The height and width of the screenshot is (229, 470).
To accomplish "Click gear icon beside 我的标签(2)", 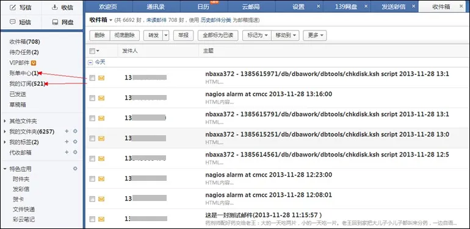I will tap(75, 142).
